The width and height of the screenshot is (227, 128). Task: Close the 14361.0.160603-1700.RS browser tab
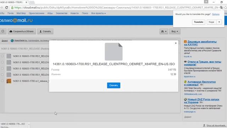(26, 2)
